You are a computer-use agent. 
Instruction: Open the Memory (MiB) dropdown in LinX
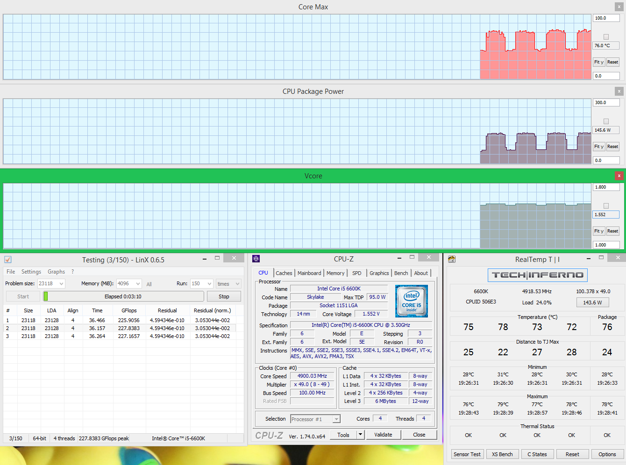click(x=138, y=283)
